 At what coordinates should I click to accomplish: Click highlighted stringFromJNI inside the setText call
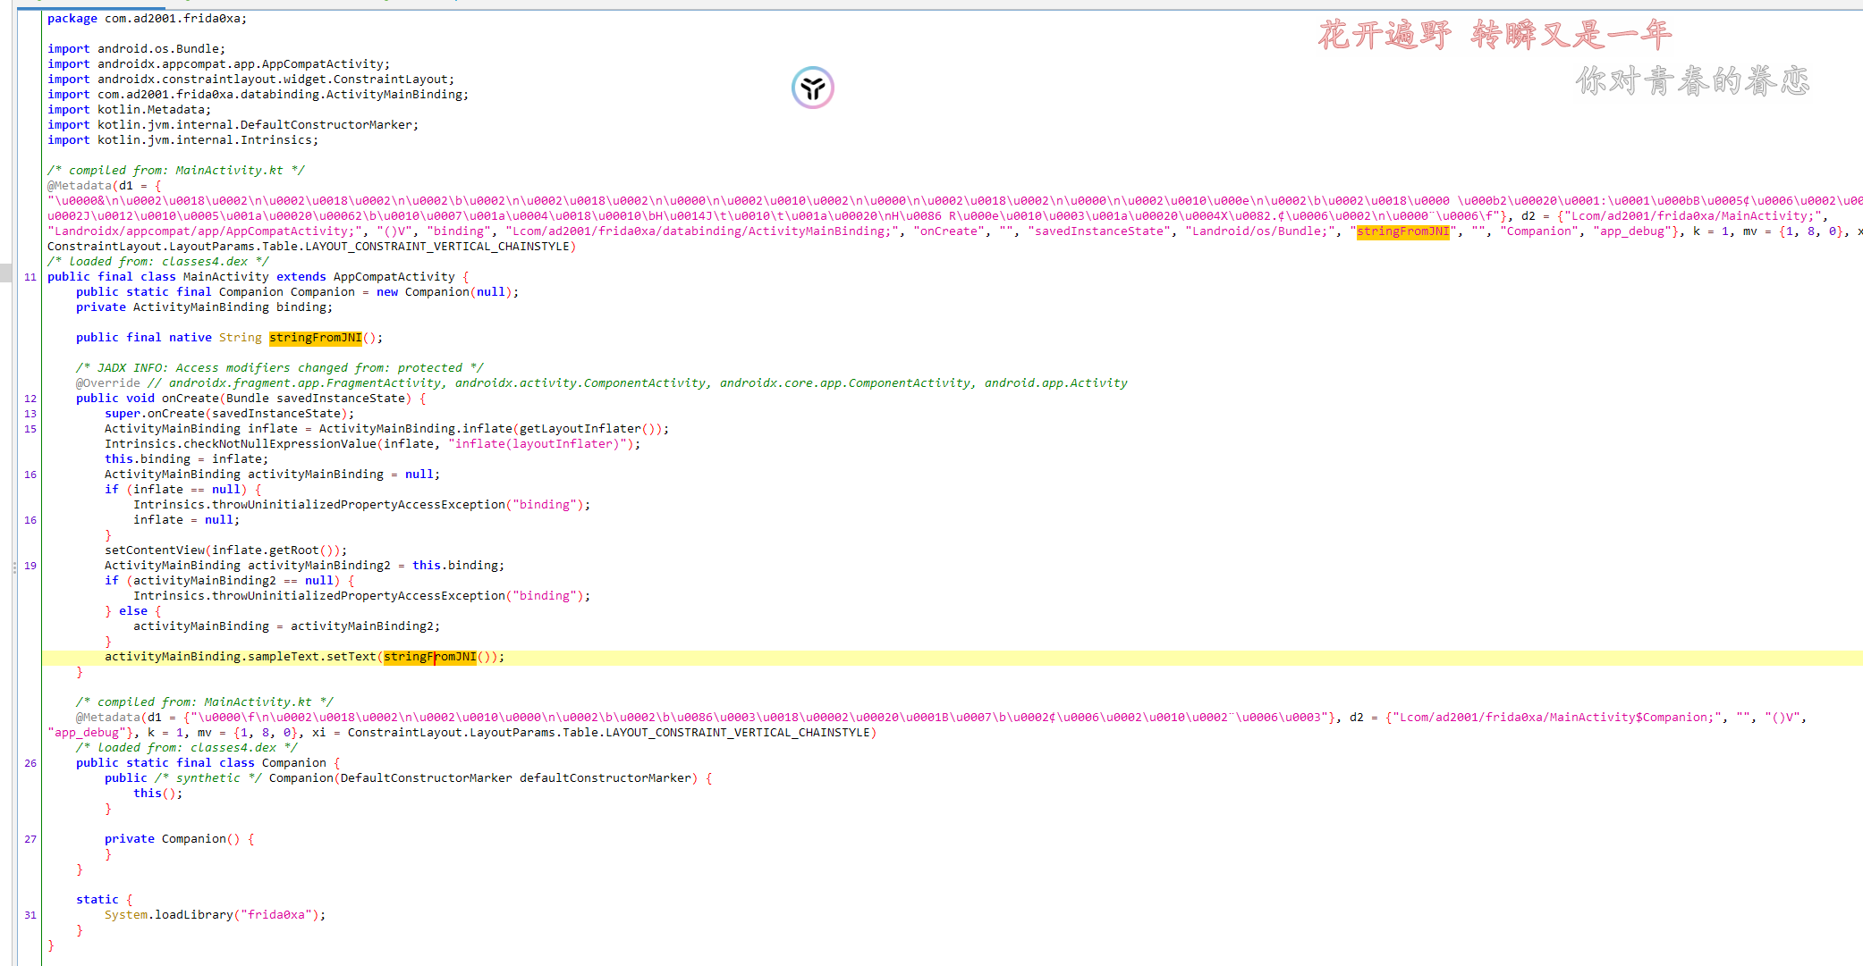pyautogui.click(x=429, y=657)
